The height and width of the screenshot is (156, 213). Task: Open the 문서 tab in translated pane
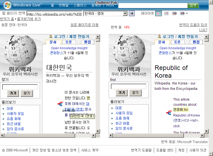[162, 42]
